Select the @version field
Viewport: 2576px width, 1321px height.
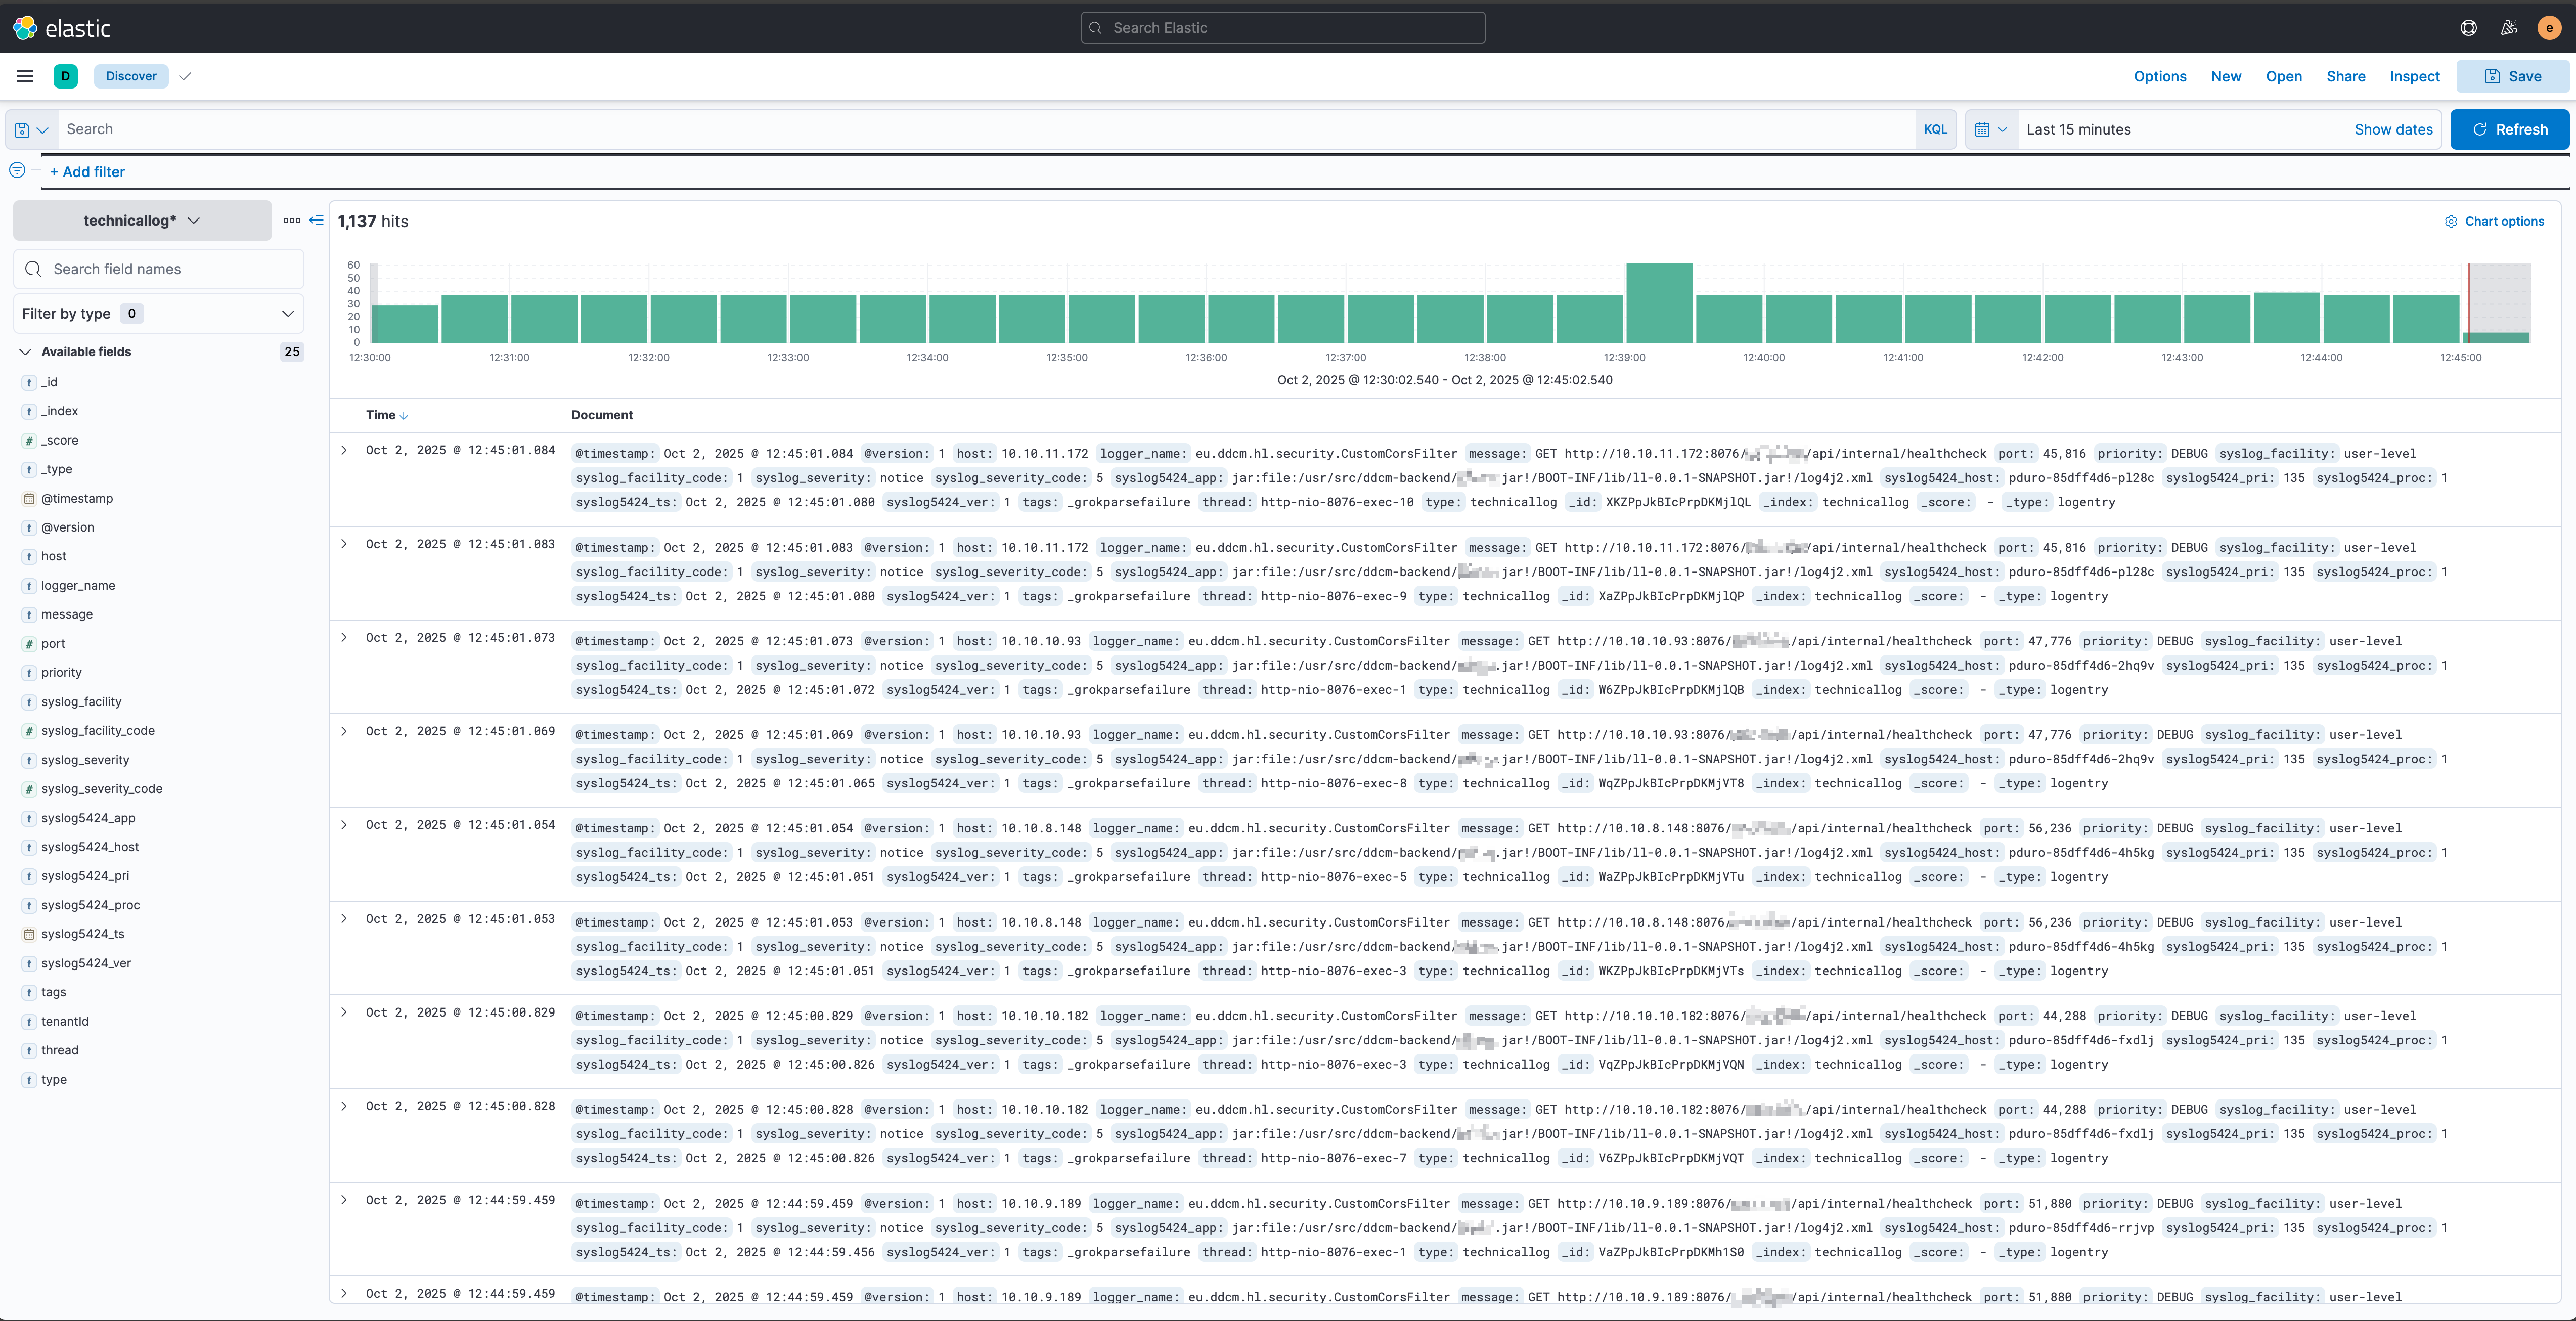point(67,528)
